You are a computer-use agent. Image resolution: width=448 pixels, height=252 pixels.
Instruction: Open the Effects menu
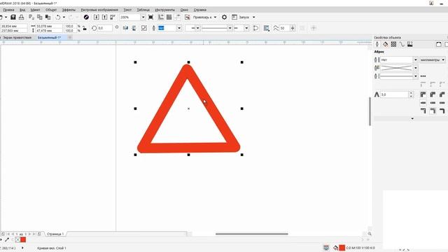click(x=69, y=10)
